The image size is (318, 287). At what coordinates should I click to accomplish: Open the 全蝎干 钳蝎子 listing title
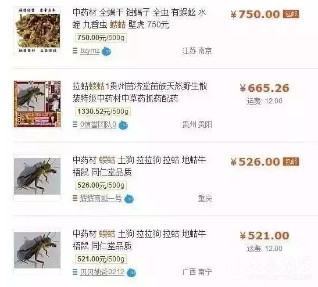[140, 19]
